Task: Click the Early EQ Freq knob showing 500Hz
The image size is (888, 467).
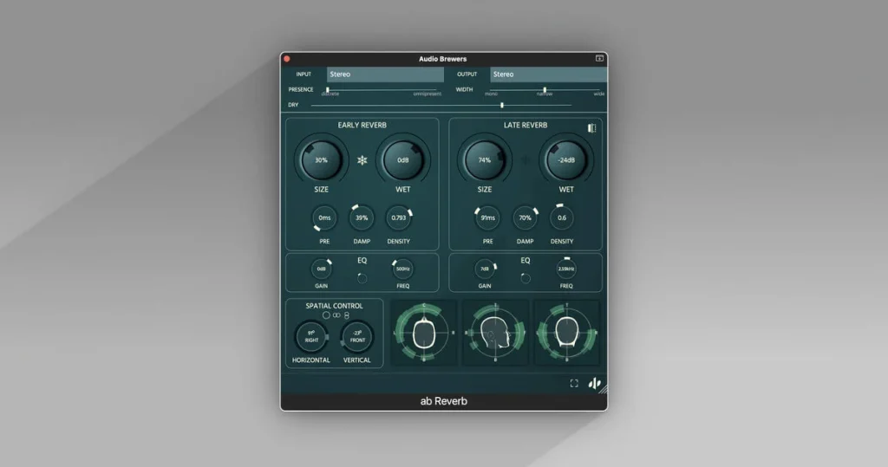Action: 402,269
